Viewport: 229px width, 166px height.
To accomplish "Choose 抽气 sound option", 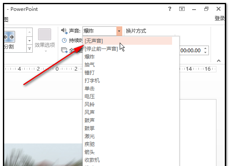I will click(128, 65).
